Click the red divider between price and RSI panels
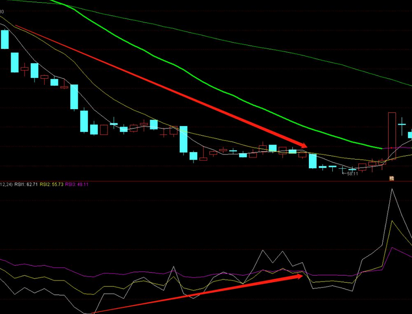The height and width of the screenshot is (314, 412). (213, 181)
